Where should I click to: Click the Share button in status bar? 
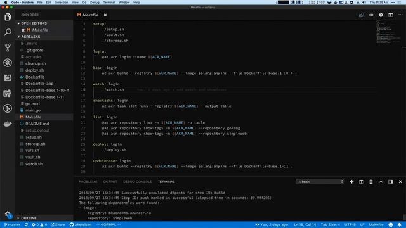[58, 225]
